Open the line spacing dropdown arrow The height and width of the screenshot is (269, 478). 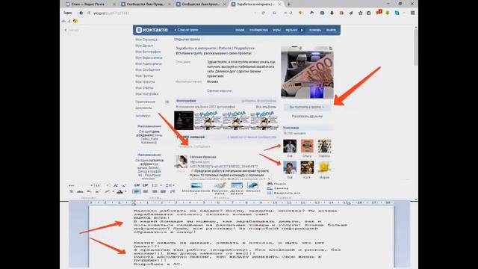pos(173,185)
